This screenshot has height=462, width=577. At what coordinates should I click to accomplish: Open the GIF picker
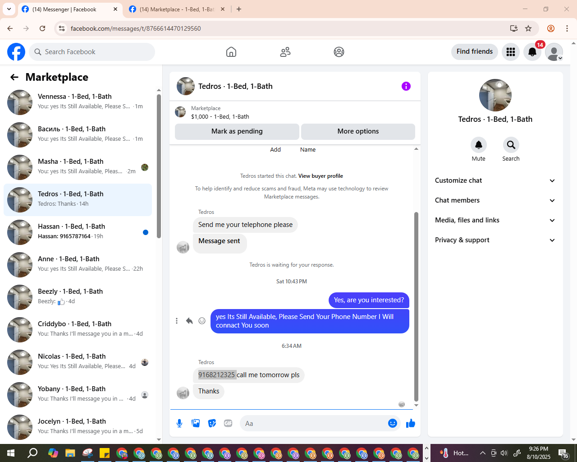coord(228,423)
